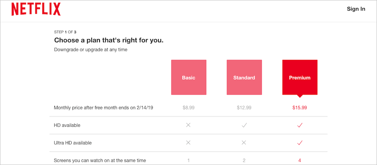Click the Netflix logo

pyautogui.click(x=36, y=9)
